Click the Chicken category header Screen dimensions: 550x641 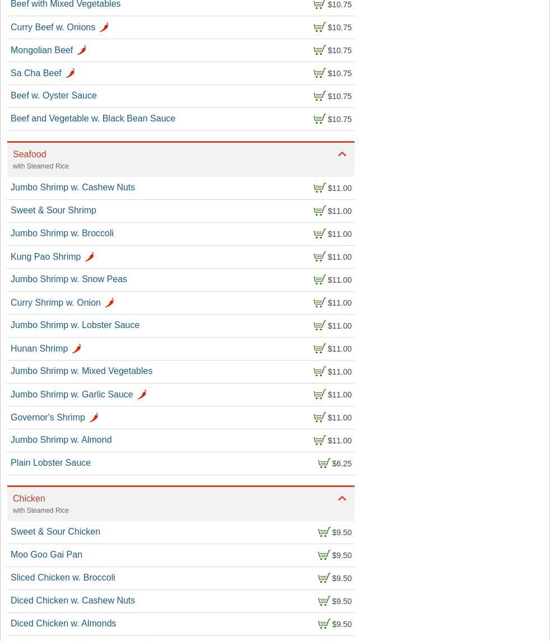coord(29,499)
